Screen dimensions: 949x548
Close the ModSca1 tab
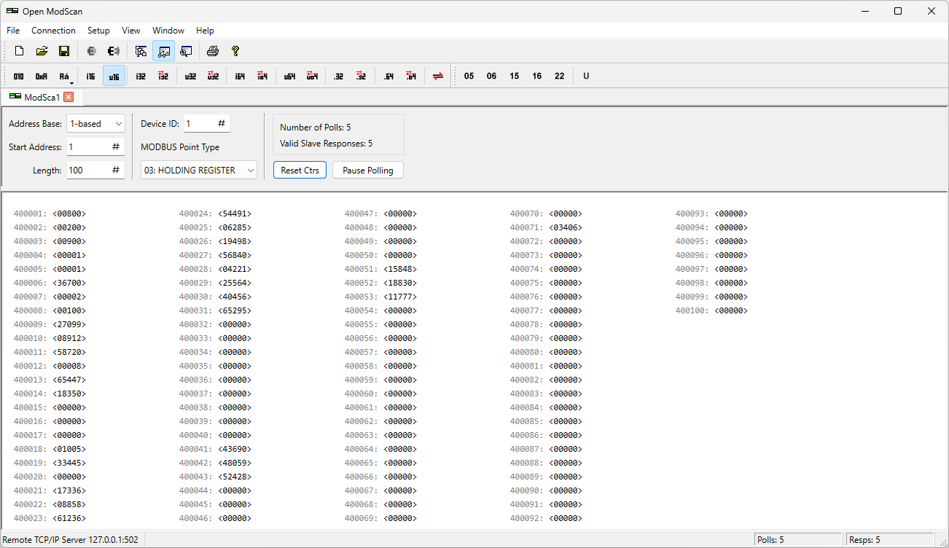click(x=69, y=97)
